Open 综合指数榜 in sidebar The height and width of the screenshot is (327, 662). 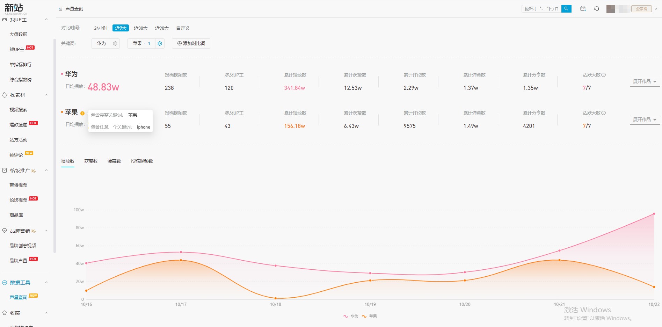(x=21, y=80)
